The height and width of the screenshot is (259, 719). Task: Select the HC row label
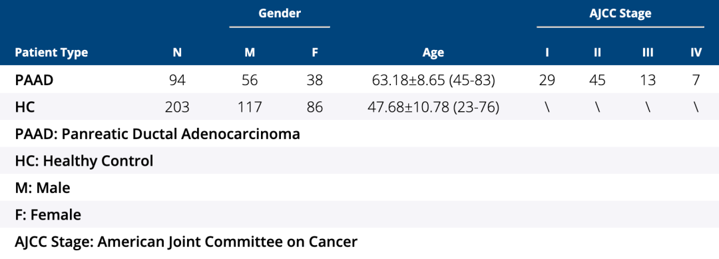pos(25,107)
